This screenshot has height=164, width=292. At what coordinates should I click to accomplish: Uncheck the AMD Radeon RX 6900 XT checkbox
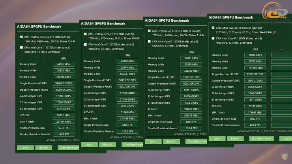pos(213,28)
